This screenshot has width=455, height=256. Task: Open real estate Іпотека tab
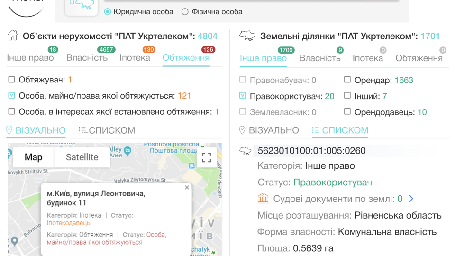coord(135,58)
